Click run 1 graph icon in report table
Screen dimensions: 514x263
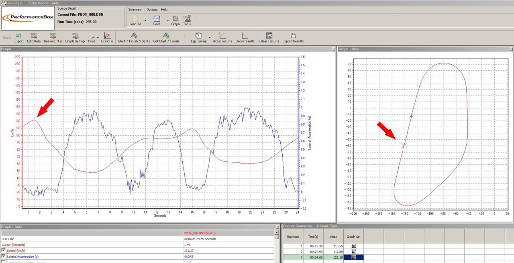pos(354,246)
